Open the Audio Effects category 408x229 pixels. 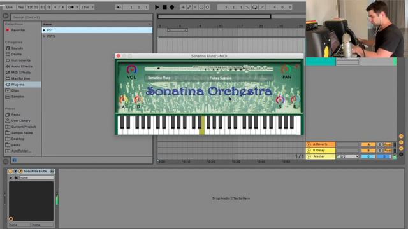[x=22, y=66]
